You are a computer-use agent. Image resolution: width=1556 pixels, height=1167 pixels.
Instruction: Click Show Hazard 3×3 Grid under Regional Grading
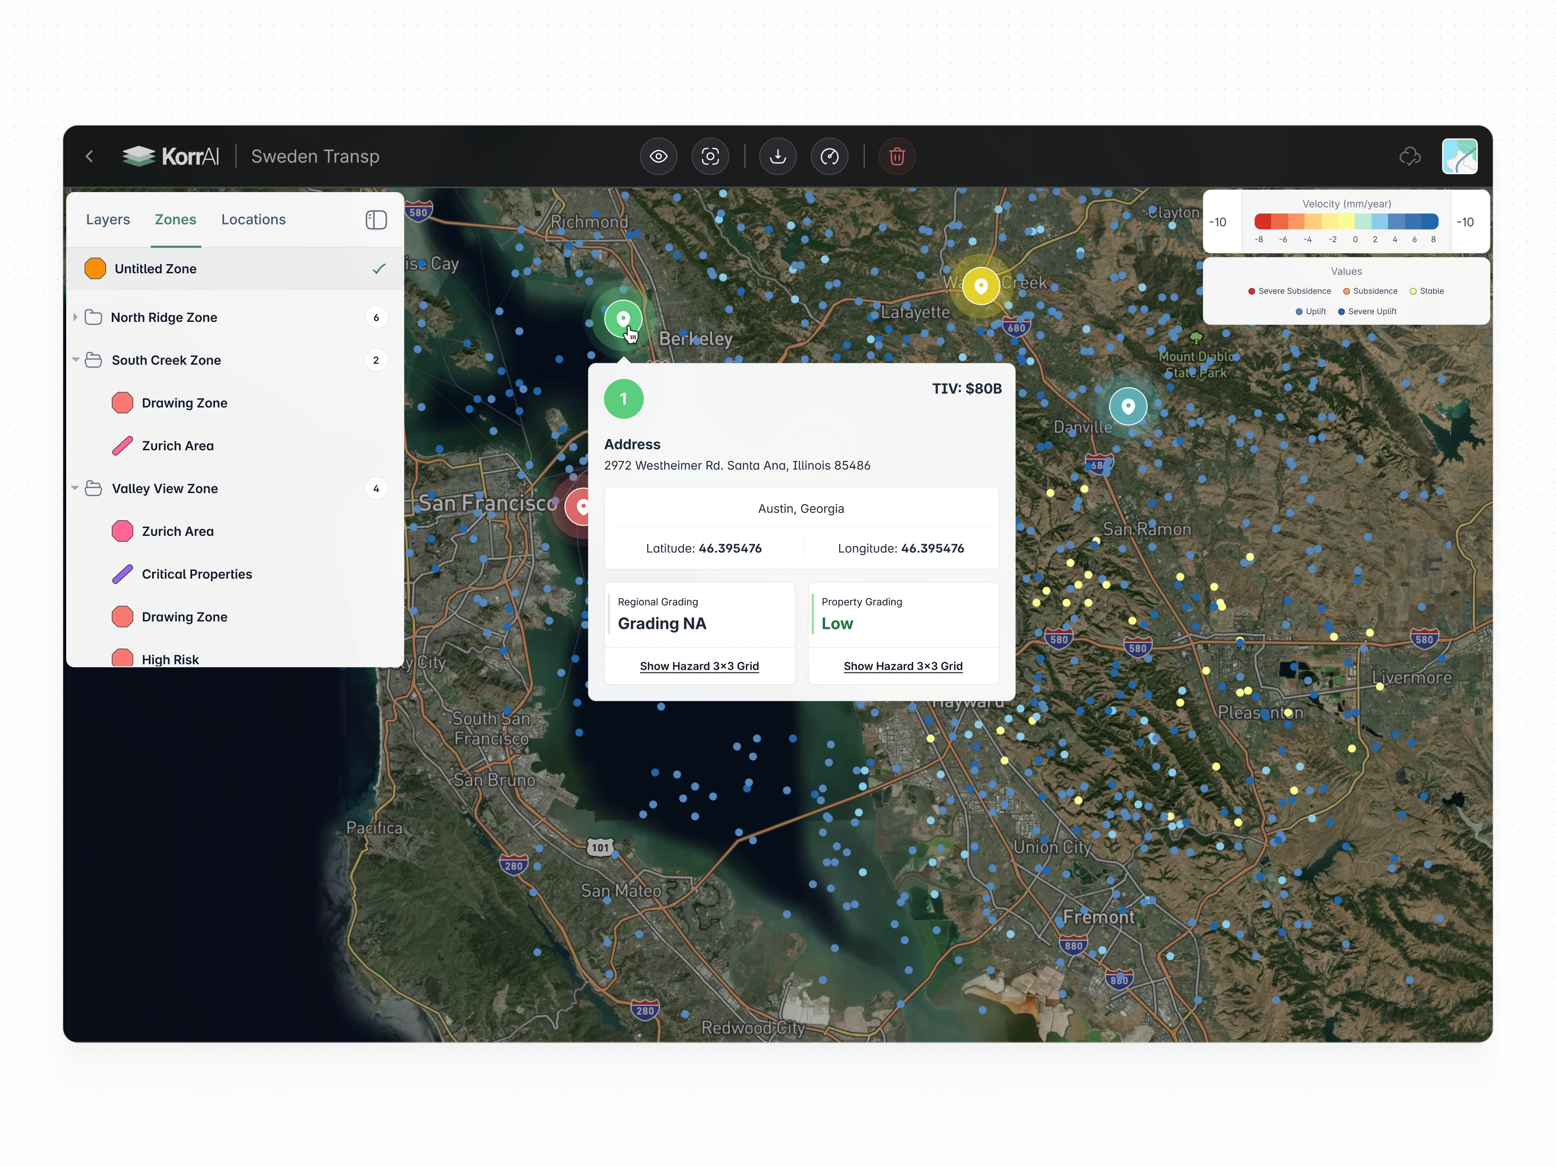pos(699,666)
